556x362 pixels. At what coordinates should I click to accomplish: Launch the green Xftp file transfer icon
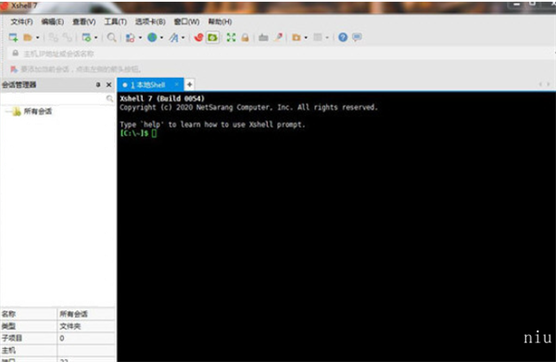pos(213,37)
